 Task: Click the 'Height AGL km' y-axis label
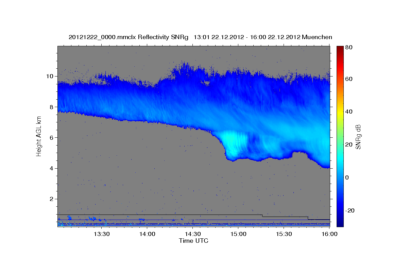[x=39, y=136]
